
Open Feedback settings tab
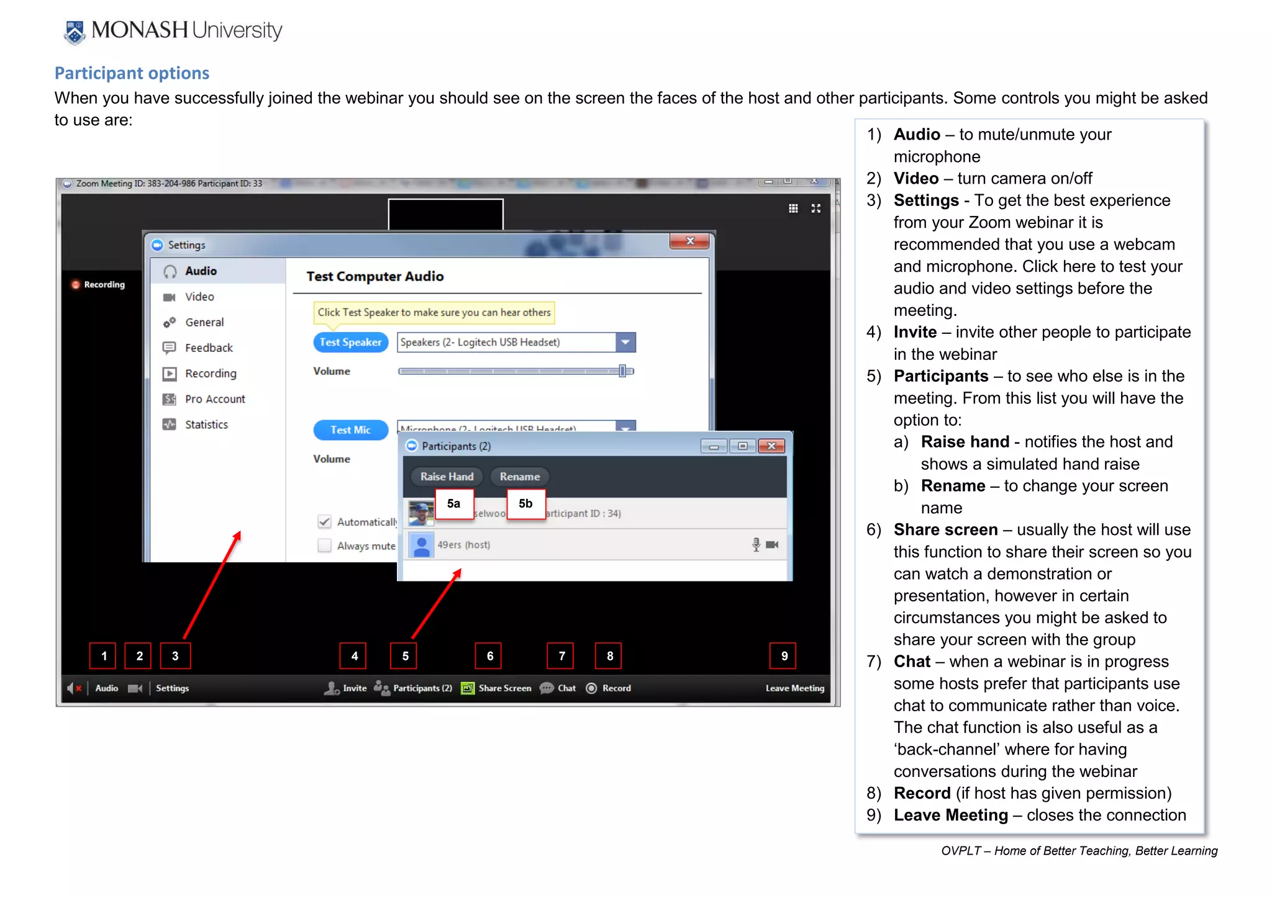[217, 348]
